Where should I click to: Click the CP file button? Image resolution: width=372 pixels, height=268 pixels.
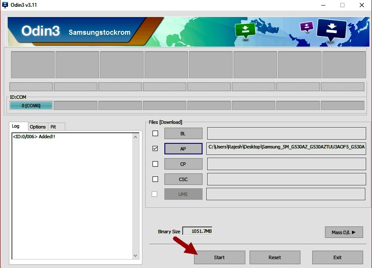click(x=183, y=164)
